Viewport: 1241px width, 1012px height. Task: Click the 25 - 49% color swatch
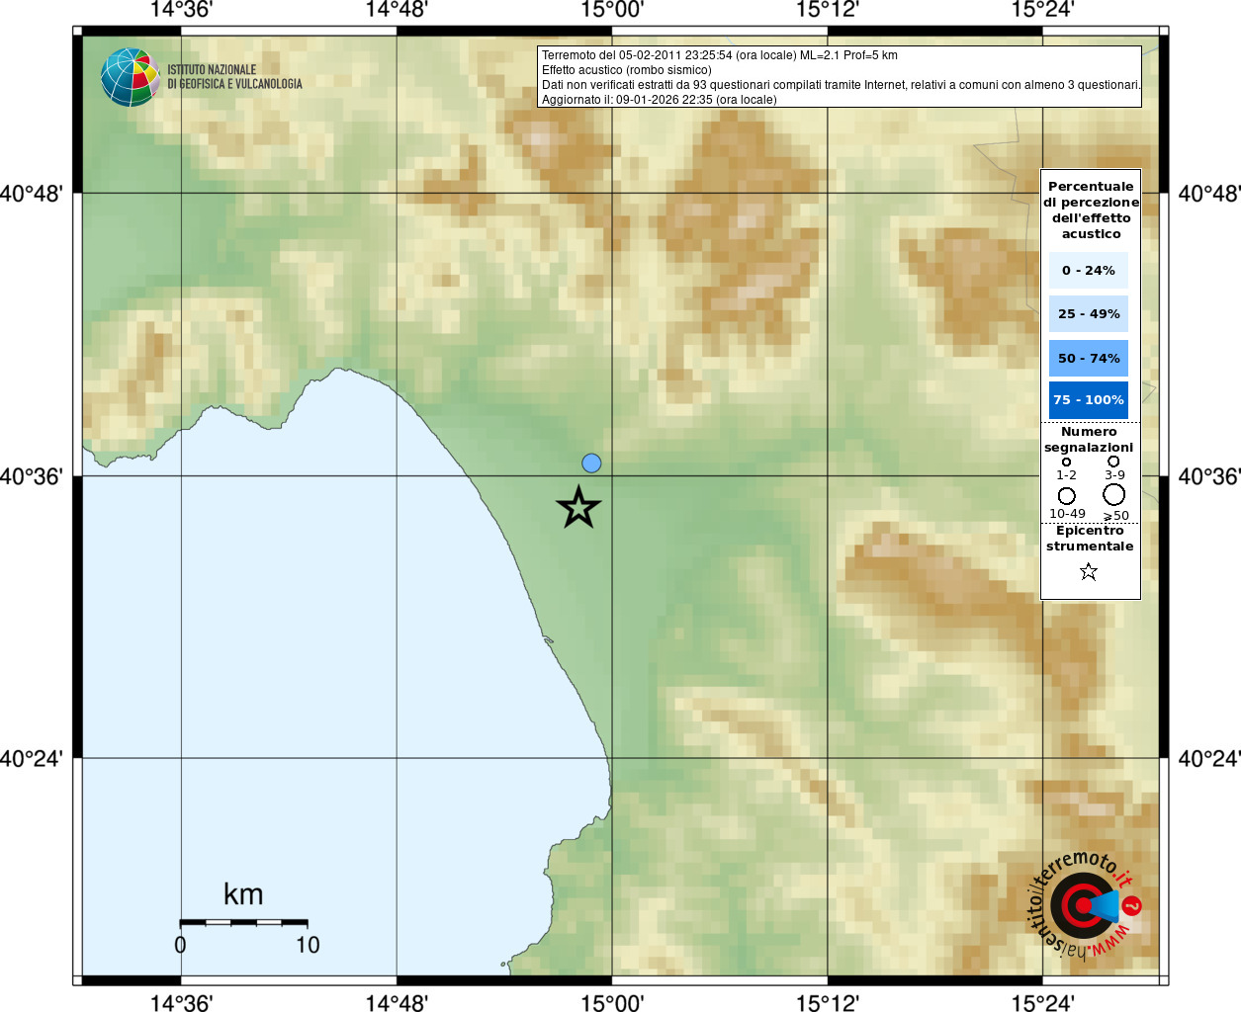coord(1089,313)
